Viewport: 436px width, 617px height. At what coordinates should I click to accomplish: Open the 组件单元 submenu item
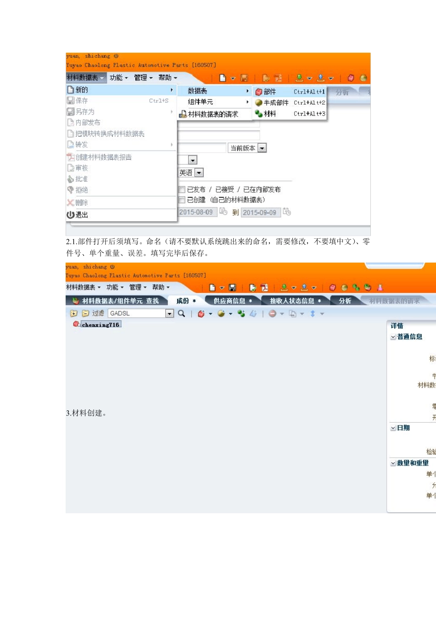[215, 102]
